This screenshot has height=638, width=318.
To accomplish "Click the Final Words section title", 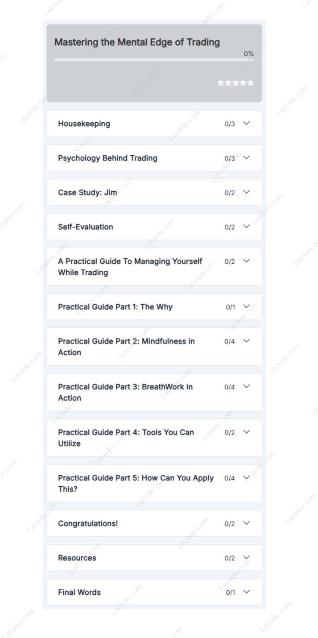I will 79,592.
